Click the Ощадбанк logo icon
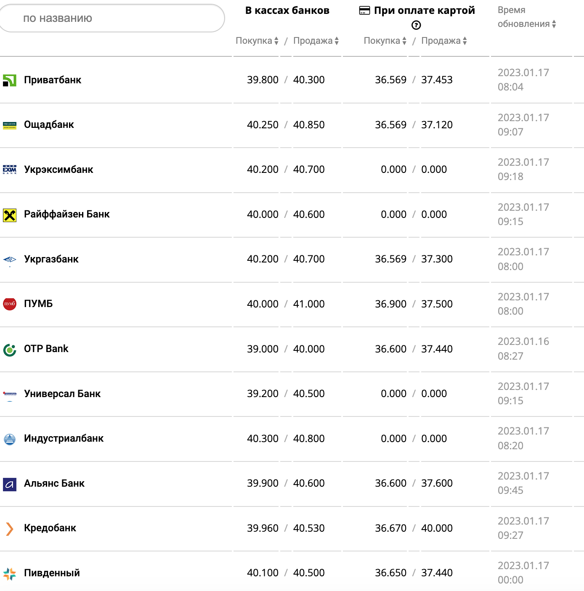Screen dimensions: 584x591 tap(10, 125)
